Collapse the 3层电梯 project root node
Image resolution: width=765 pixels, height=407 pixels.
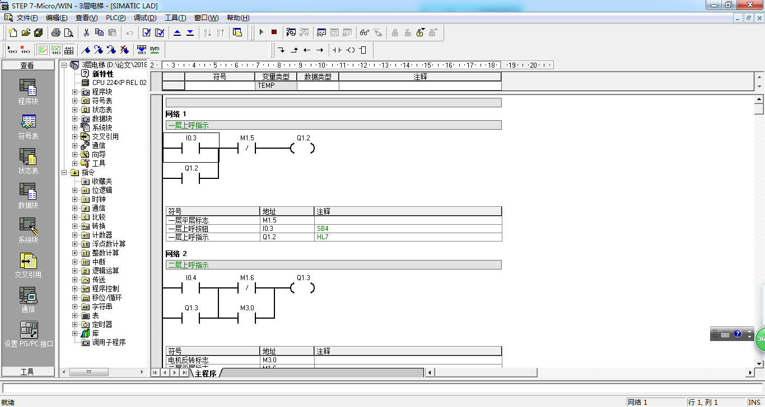(64, 65)
